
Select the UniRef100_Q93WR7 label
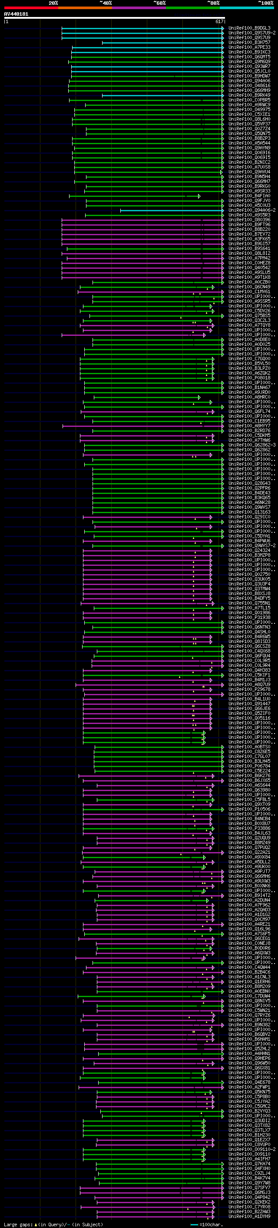pos(249,66)
